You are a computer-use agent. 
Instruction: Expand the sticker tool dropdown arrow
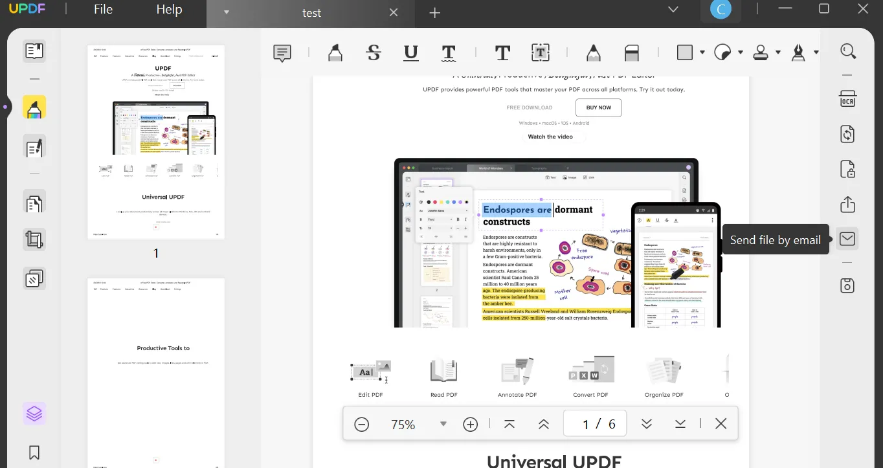(740, 52)
